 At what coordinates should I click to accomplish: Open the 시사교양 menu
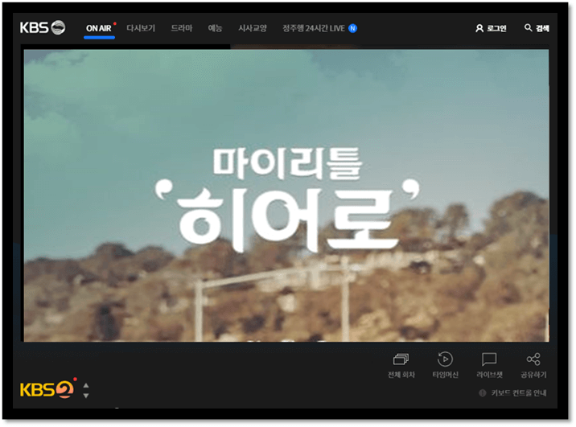(253, 28)
